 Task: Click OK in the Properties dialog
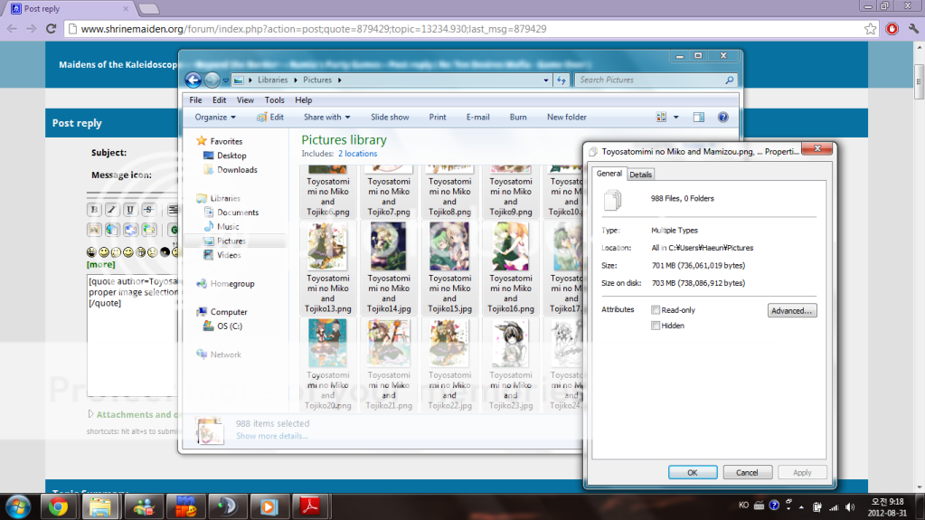click(x=693, y=472)
